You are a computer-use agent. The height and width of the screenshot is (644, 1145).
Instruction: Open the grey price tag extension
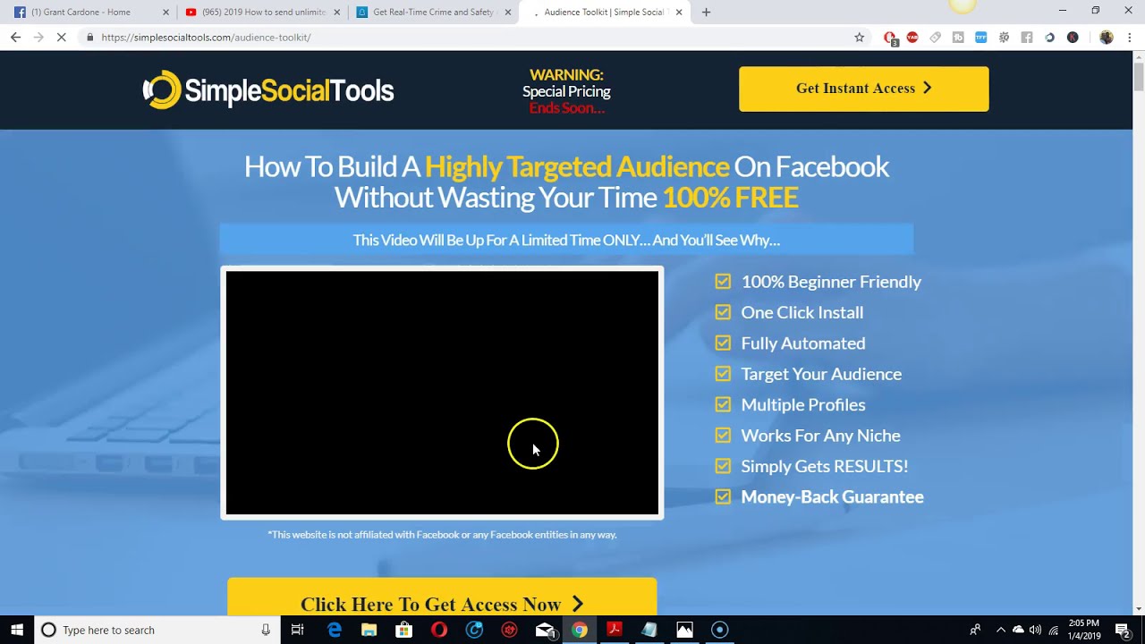935,38
